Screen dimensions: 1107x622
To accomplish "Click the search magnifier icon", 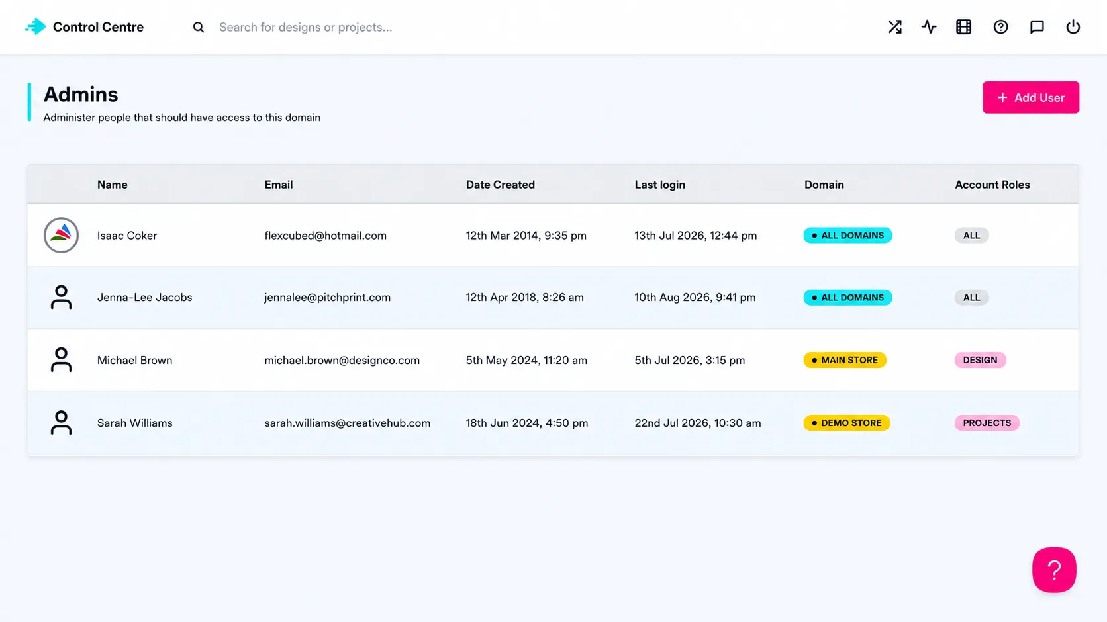I will [x=199, y=27].
